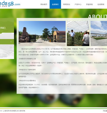Screen dimensions: 107x113
Task: Click the farm entrance gate photo
Action: coord(42,33)
